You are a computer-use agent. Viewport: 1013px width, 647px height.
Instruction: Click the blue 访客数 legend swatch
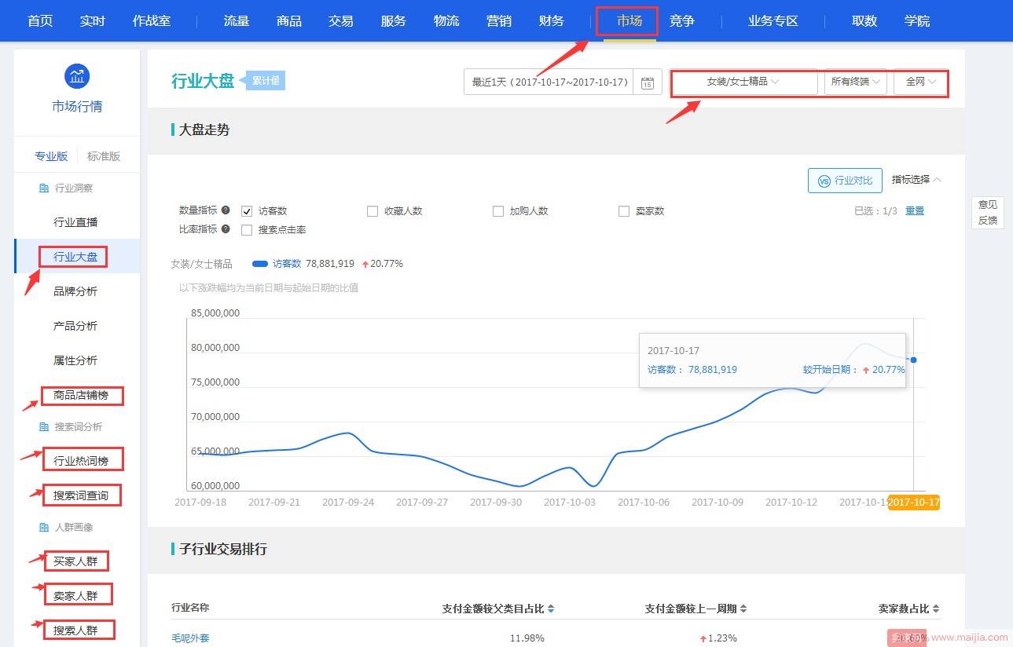pyautogui.click(x=260, y=264)
